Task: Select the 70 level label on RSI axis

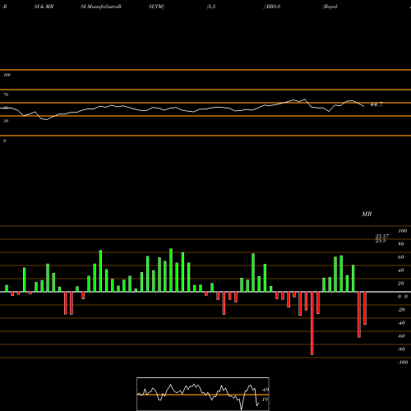Action: (x=6, y=95)
